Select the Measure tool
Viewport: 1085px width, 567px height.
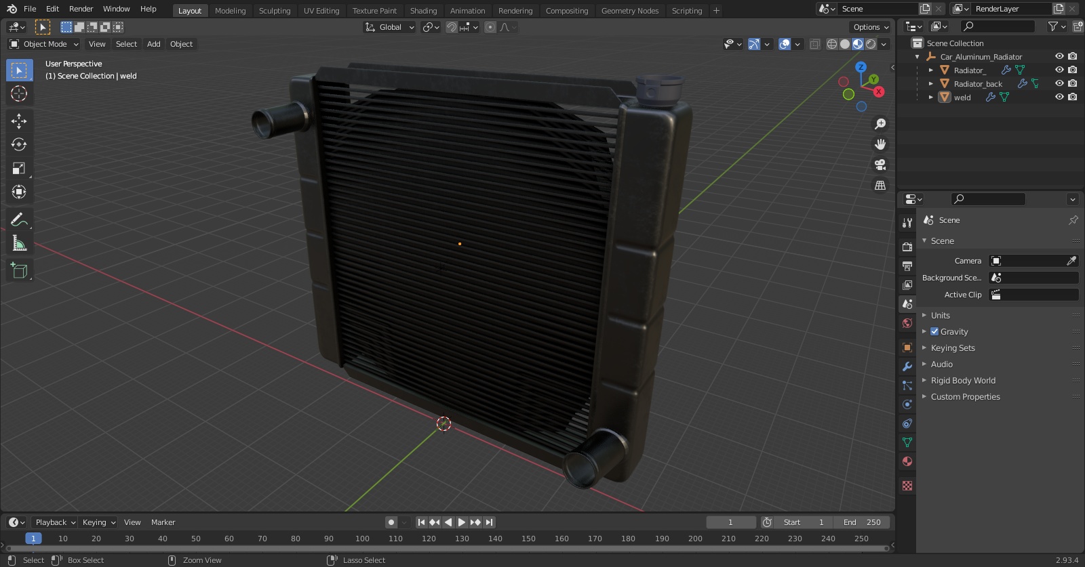[19, 243]
